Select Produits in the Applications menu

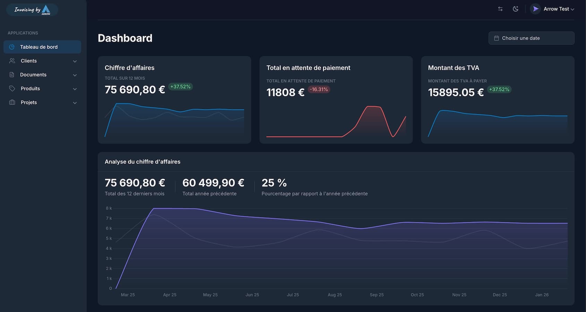(30, 88)
